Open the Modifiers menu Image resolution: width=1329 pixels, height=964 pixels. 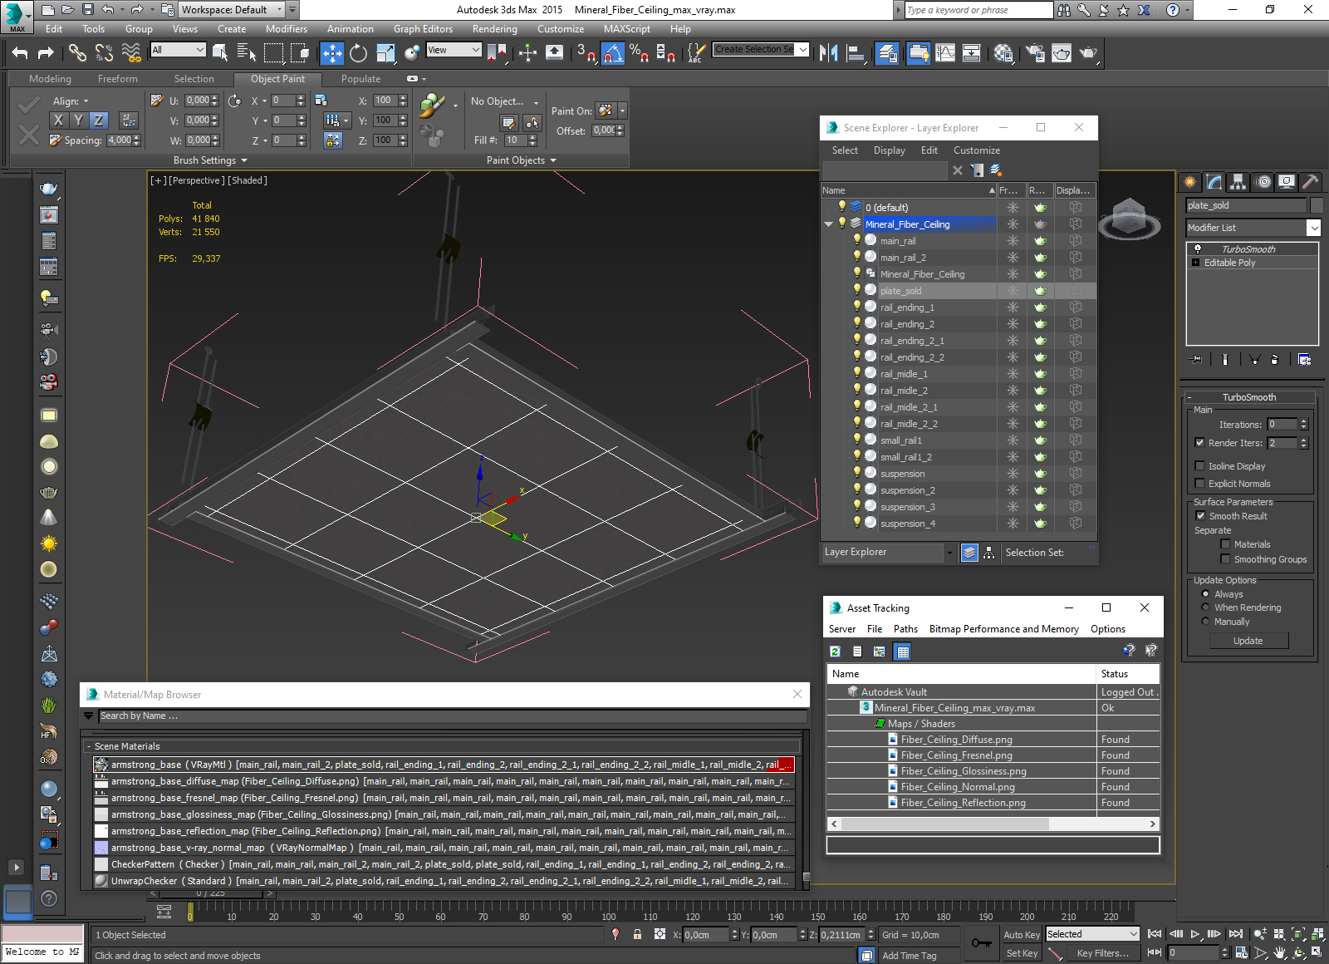click(x=287, y=29)
